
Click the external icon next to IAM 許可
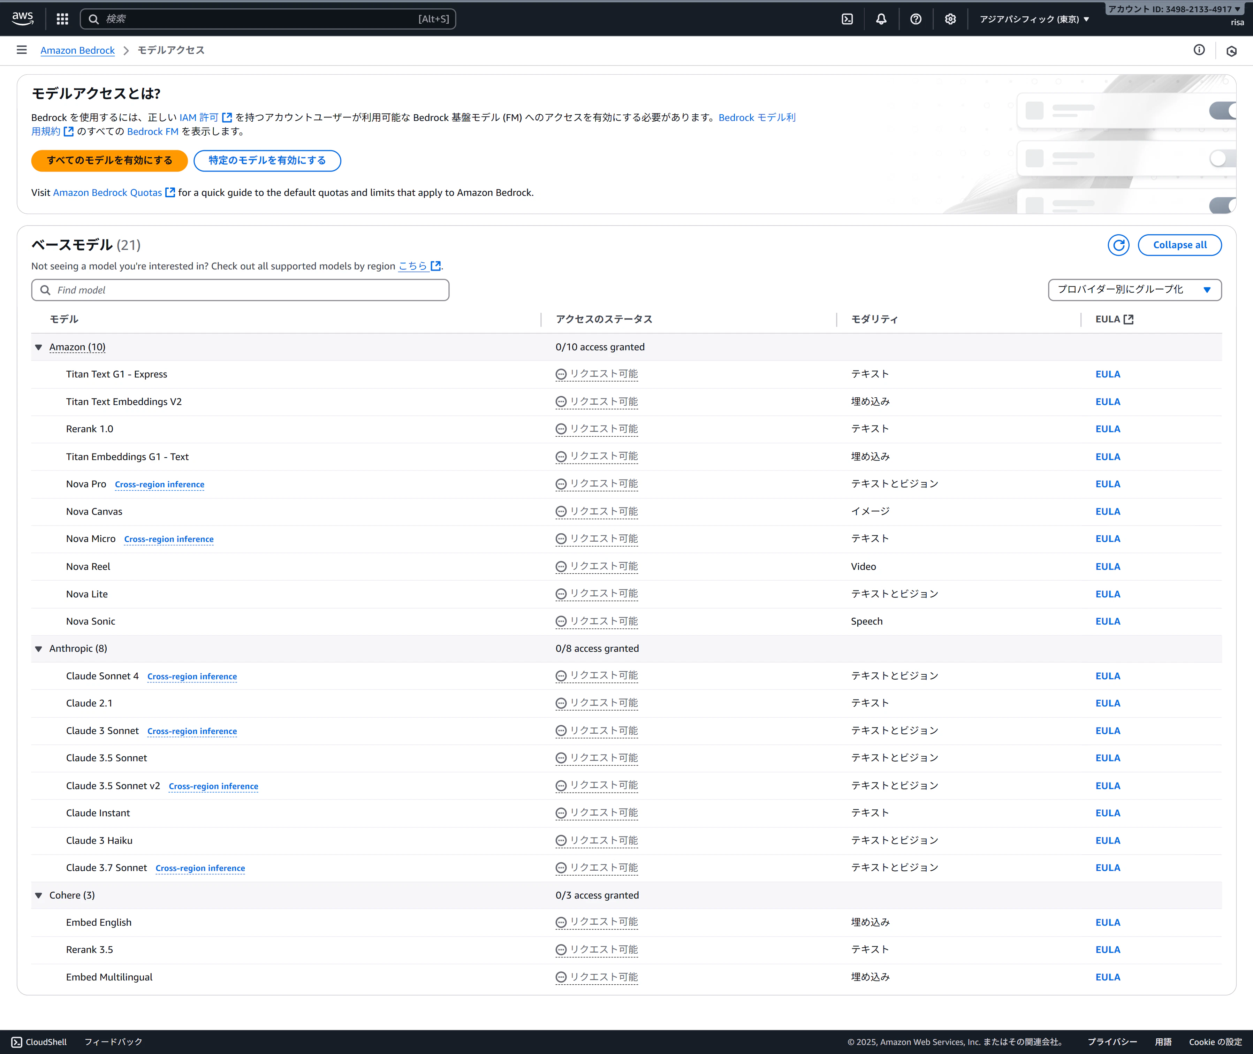coord(227,118)
